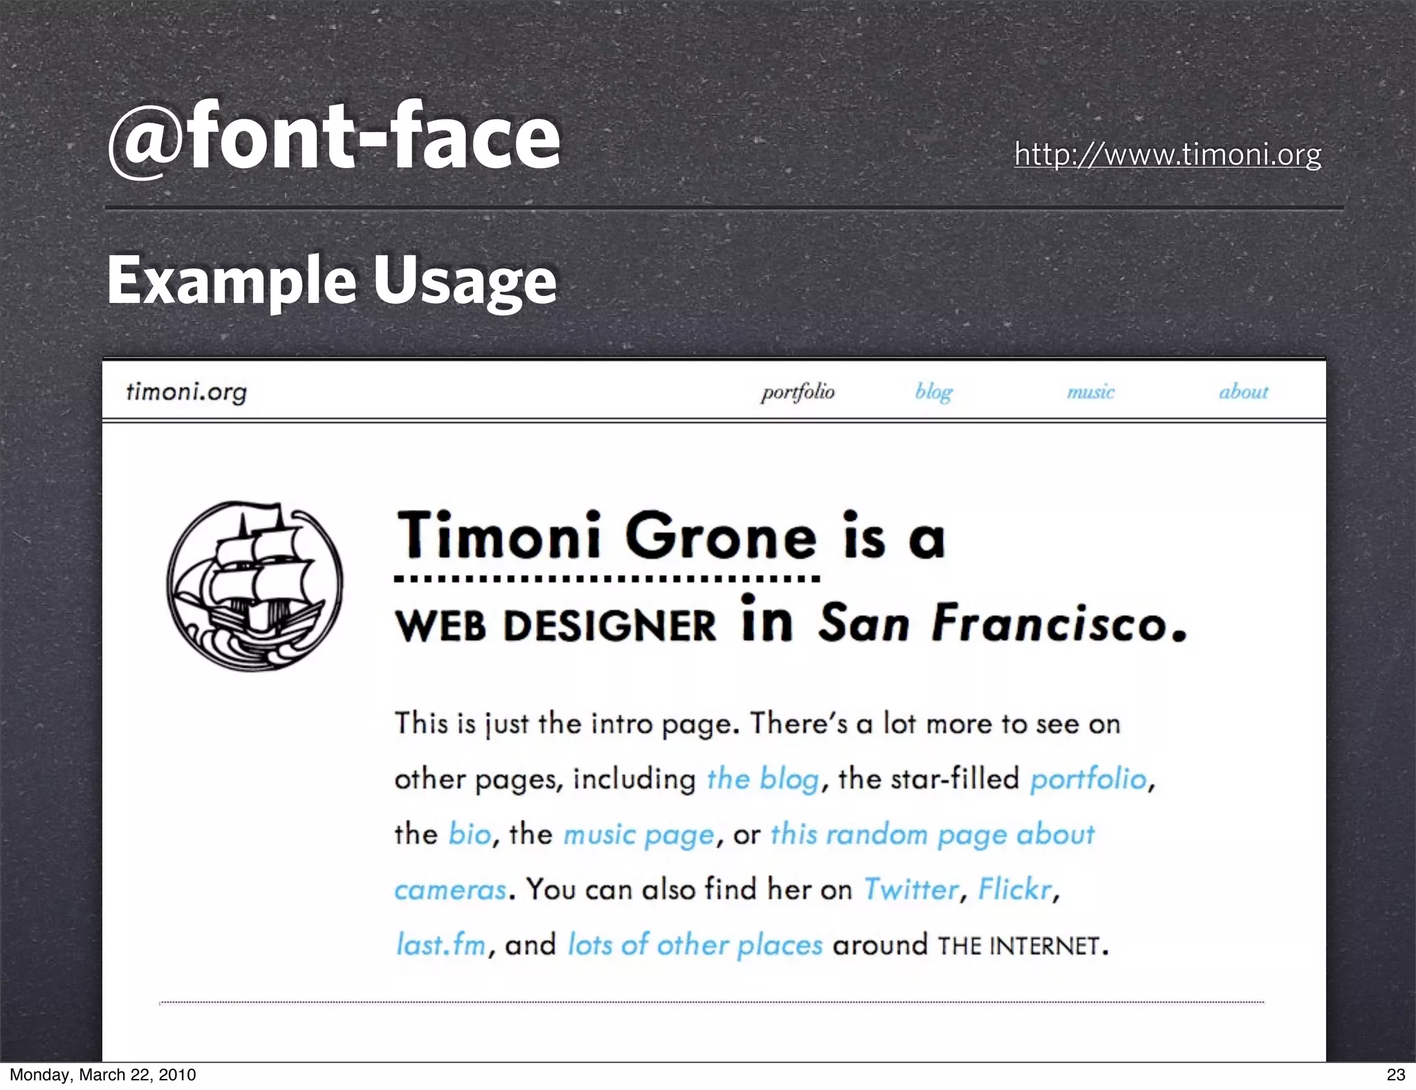Image resolution: width=1416 pixels, height=1090 pixels.
Task: Open the blog nav tab
Action: click(x=933, y=392)
